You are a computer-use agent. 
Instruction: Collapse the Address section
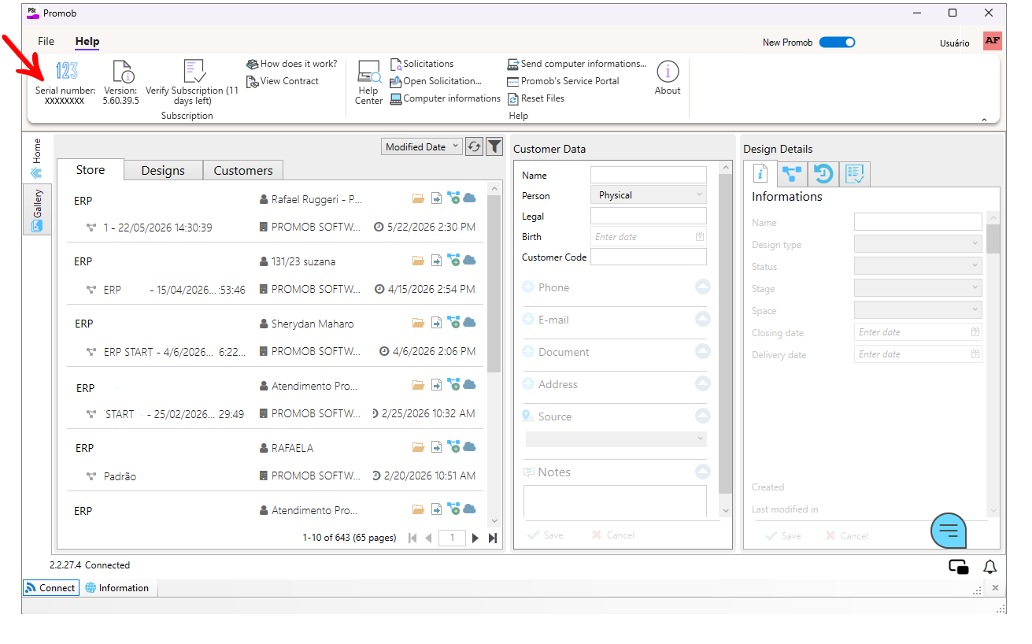pyautogui.click(x=703, y=384)
